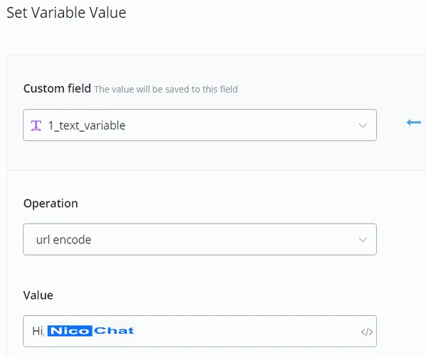The width and height of the screenshot is (426, 358).
Task: Click inside the Value input box
Action: pos(200,331)
